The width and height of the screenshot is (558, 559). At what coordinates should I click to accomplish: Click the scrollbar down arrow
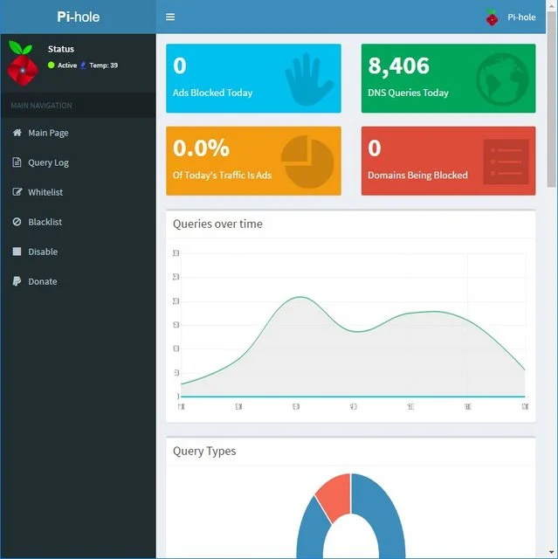tap(552, 553)
